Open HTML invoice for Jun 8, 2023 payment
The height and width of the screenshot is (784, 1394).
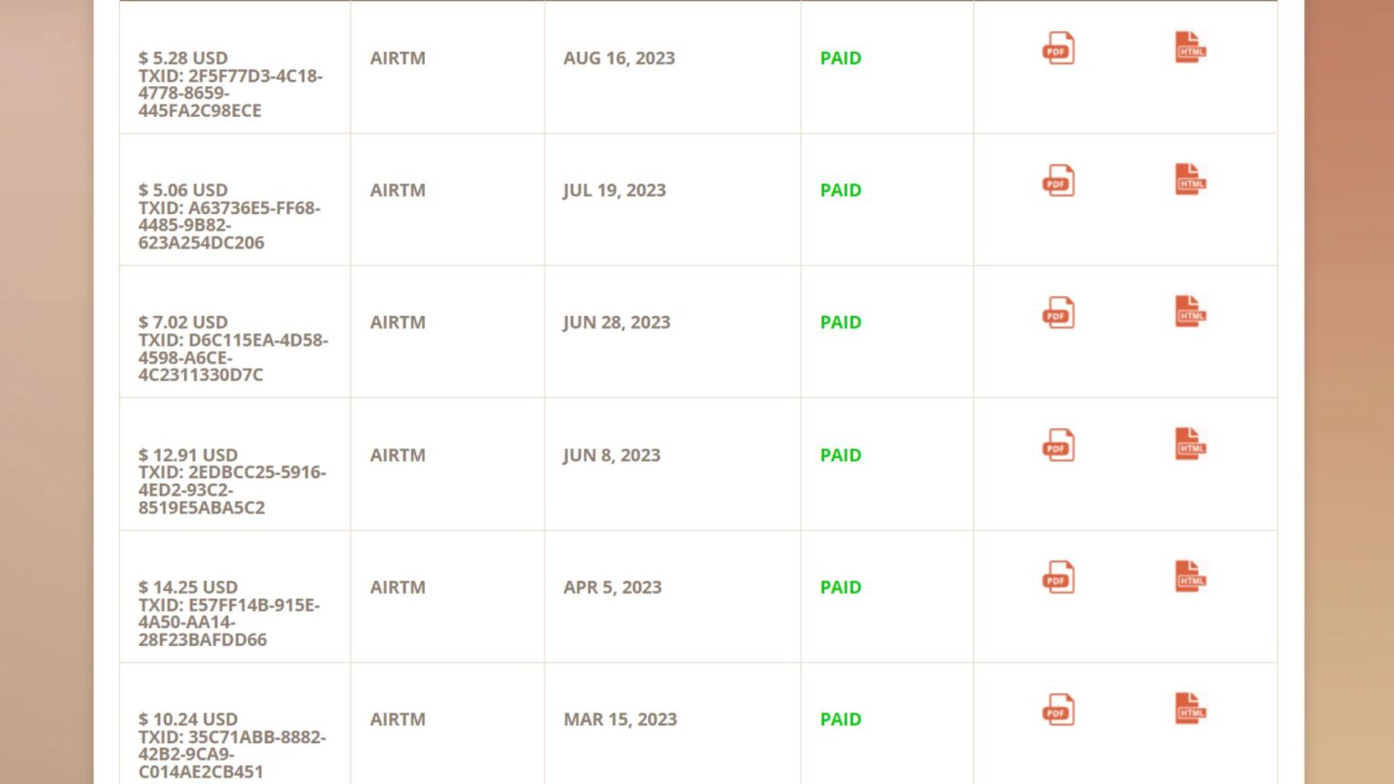[x=1190, y=445]
